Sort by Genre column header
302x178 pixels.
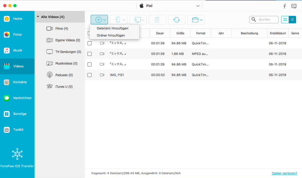click(x=295, y=33)
